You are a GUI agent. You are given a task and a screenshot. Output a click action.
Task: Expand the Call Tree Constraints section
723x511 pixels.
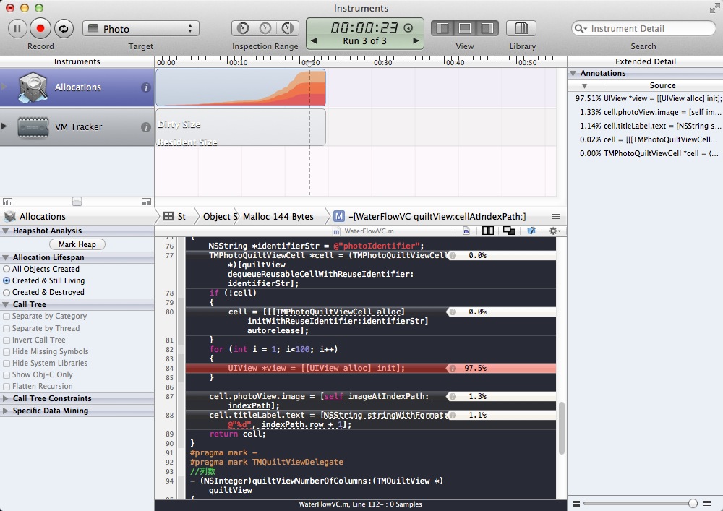click(6, 398)
